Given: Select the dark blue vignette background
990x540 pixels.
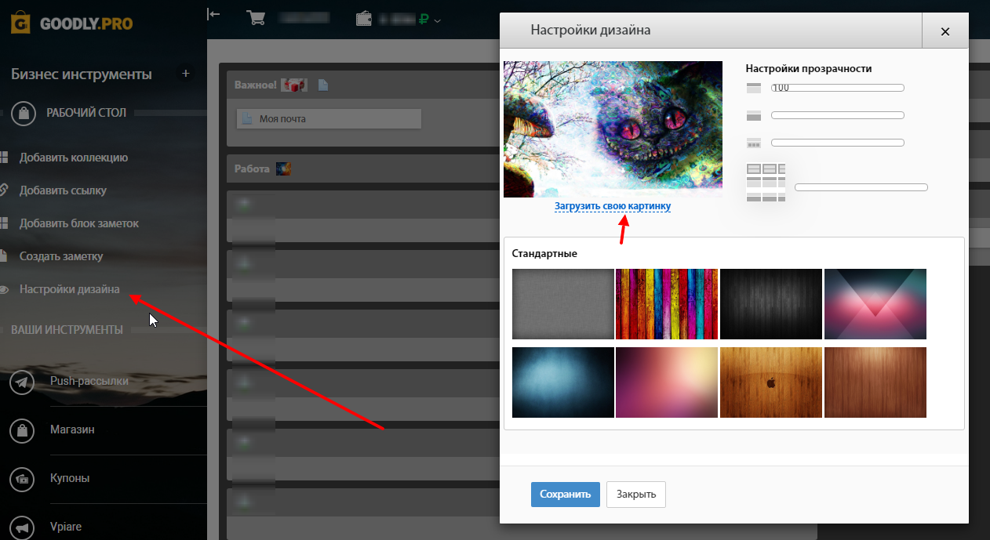Looking at the screenshot, I should (563, 382).
